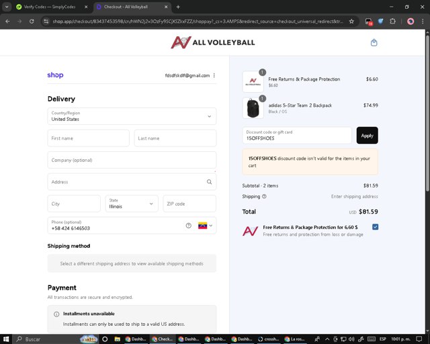Open Windows Start menu
The width and height of the screenshot is (430, 344).
pos(6,339)
